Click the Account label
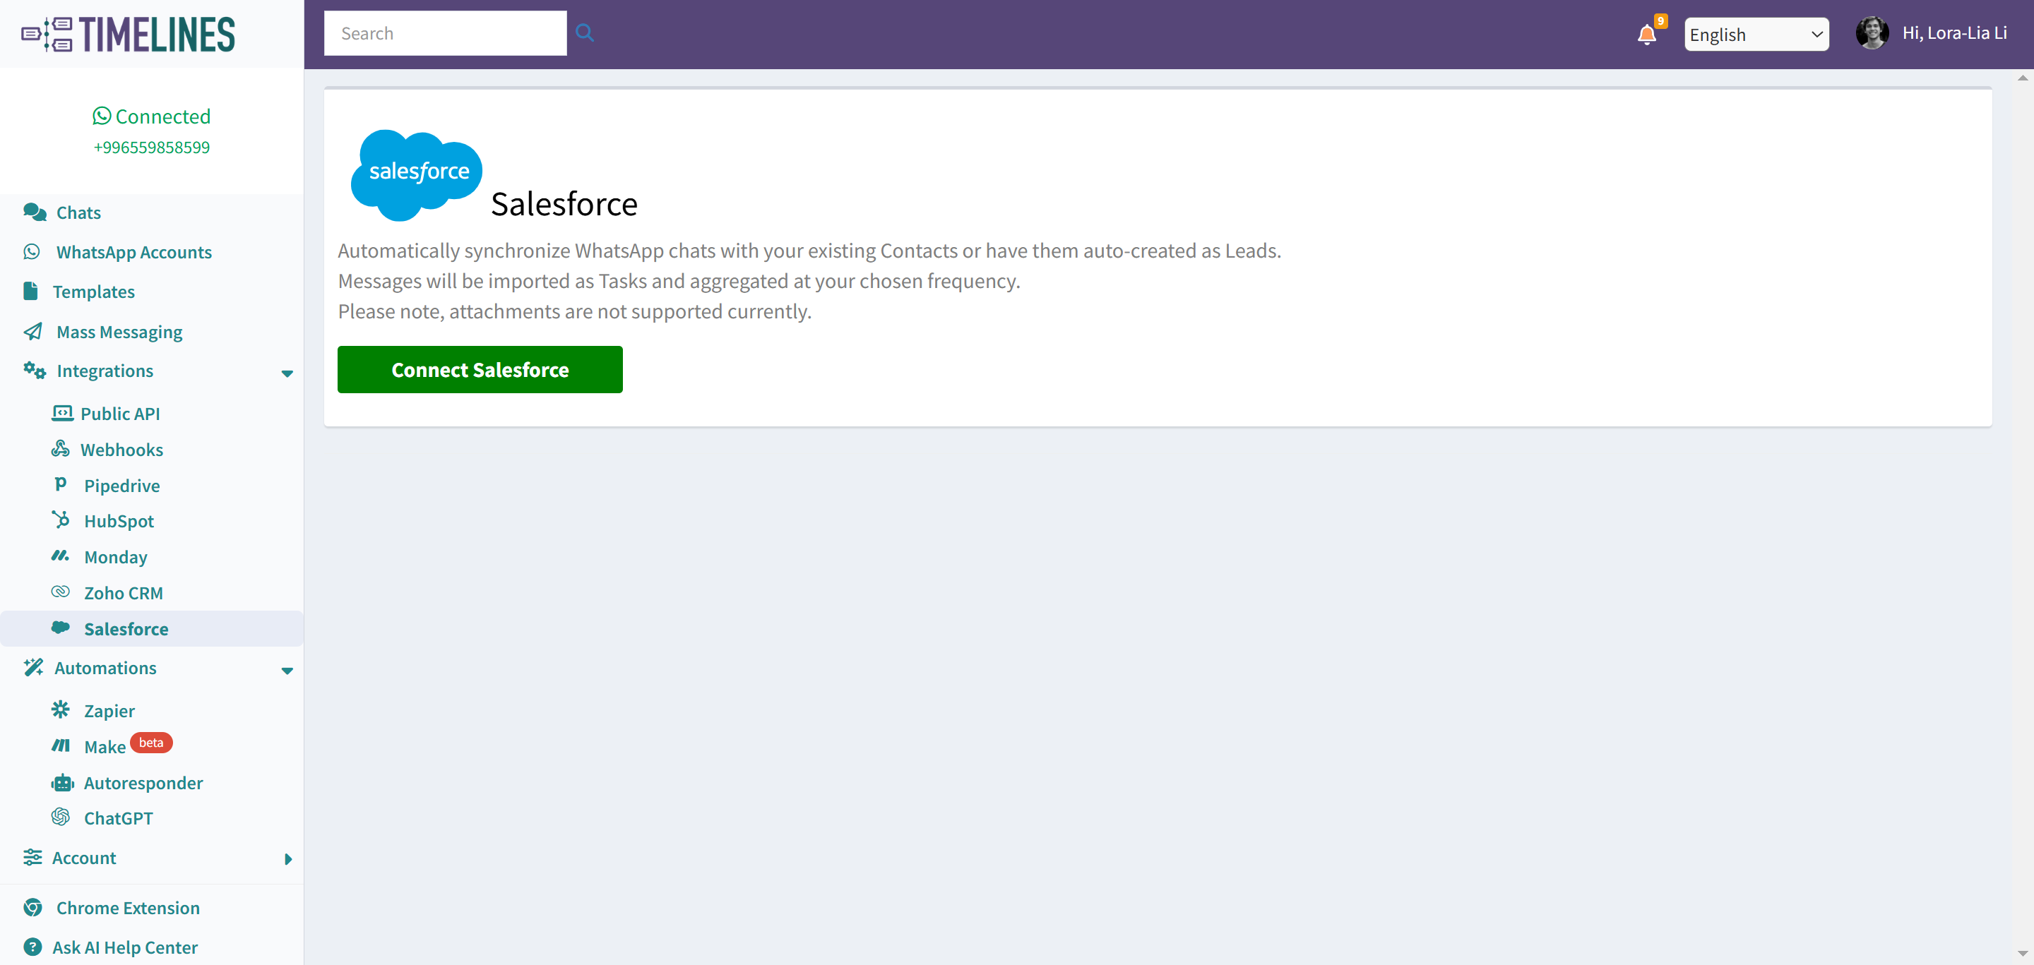Image resolution: width=2034 pixels, height=965 pixels. click(84, 858)
